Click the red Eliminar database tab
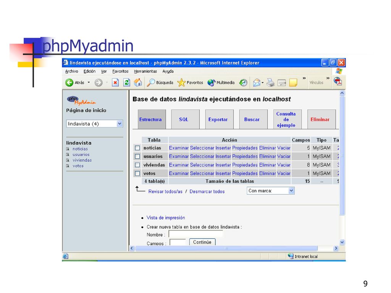The height and width of the screenshot is (293, 391). click(322, 119)
